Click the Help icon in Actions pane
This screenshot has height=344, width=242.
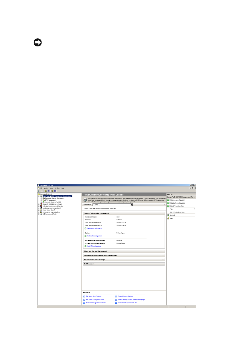click(168, 218)
